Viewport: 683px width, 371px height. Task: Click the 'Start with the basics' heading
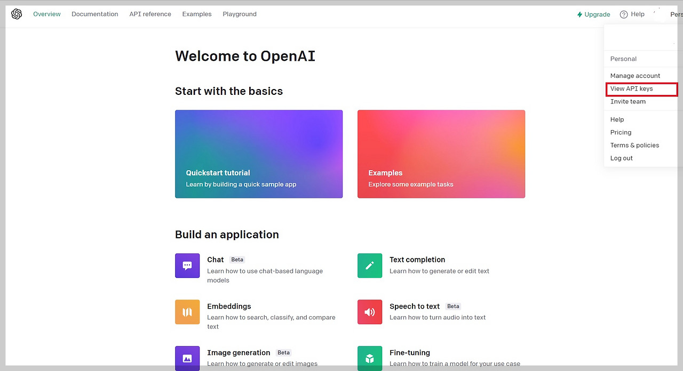tap(229, 91)
